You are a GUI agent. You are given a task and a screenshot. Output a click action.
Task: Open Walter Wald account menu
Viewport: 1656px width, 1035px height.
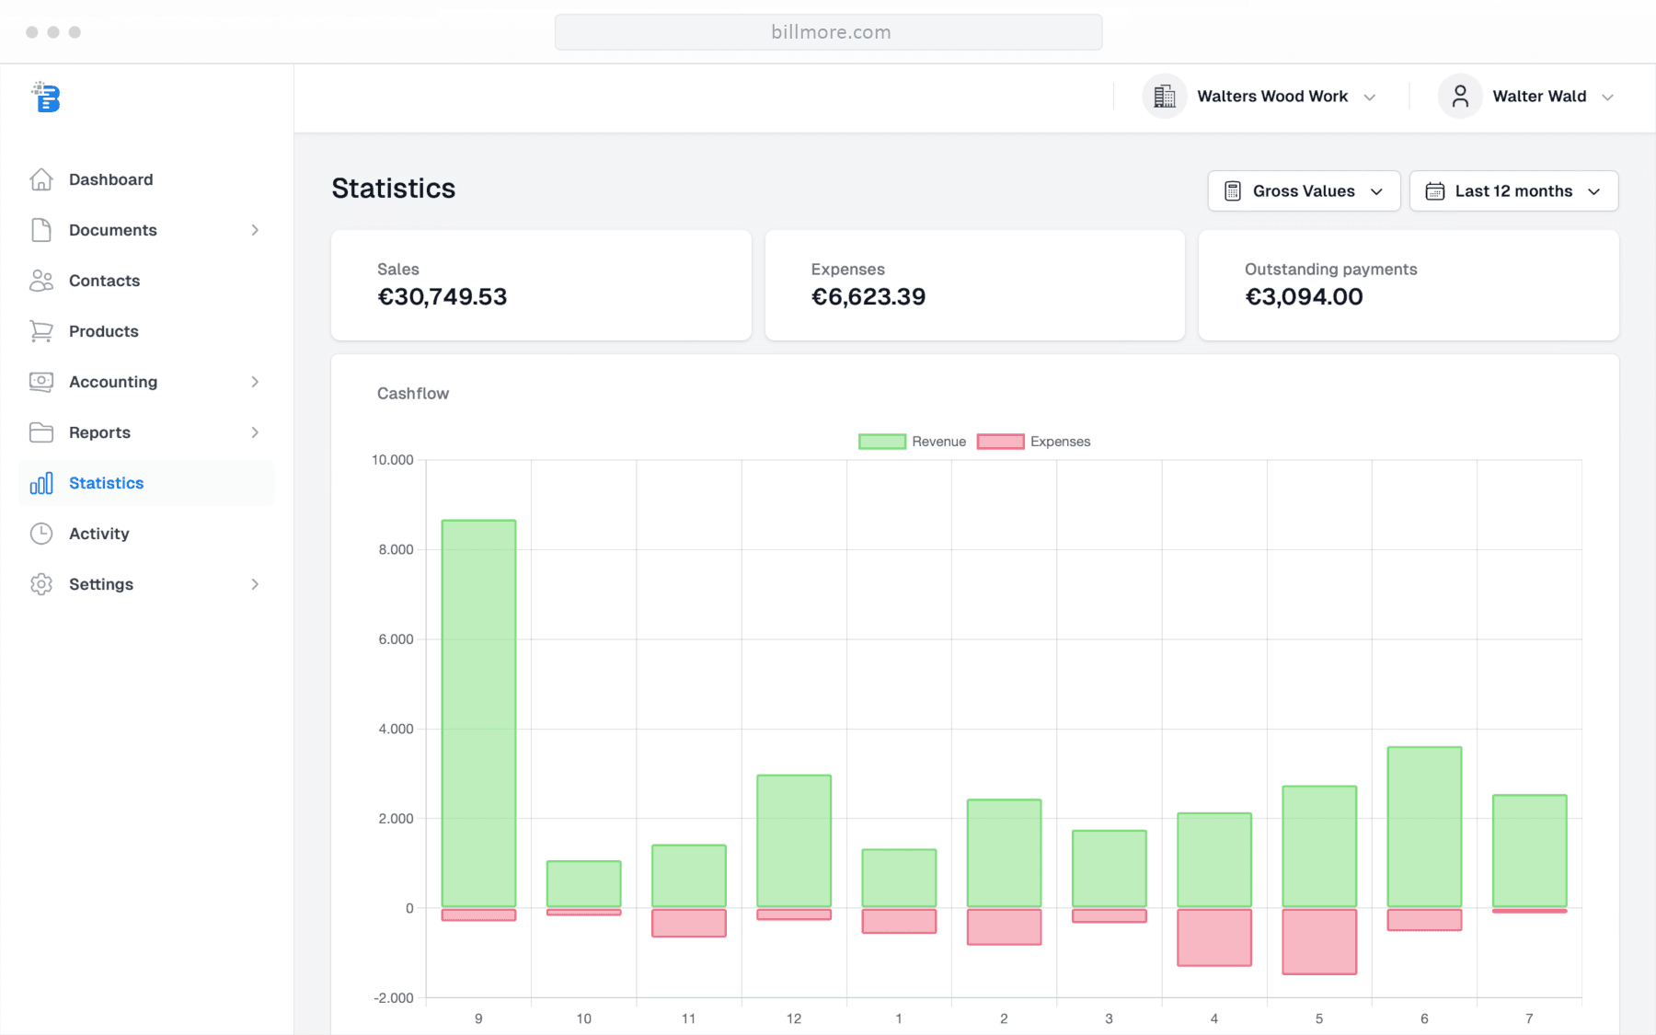click(1527, 97)
